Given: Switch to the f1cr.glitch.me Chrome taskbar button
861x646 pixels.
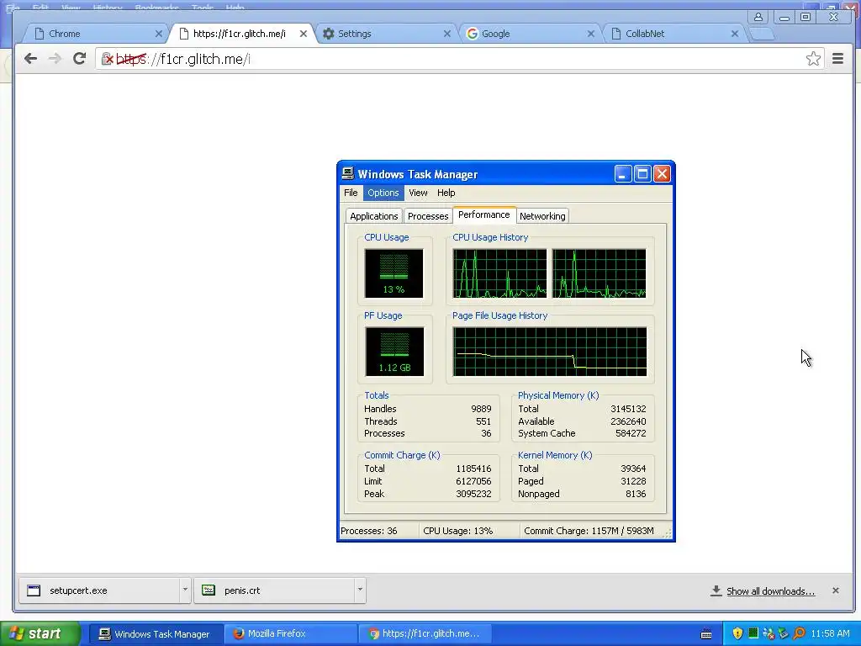Looking at the screenshot, I should 425,634.
